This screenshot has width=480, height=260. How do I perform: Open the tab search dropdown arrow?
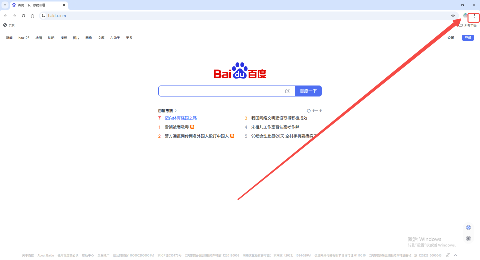(x=5, y=5)
